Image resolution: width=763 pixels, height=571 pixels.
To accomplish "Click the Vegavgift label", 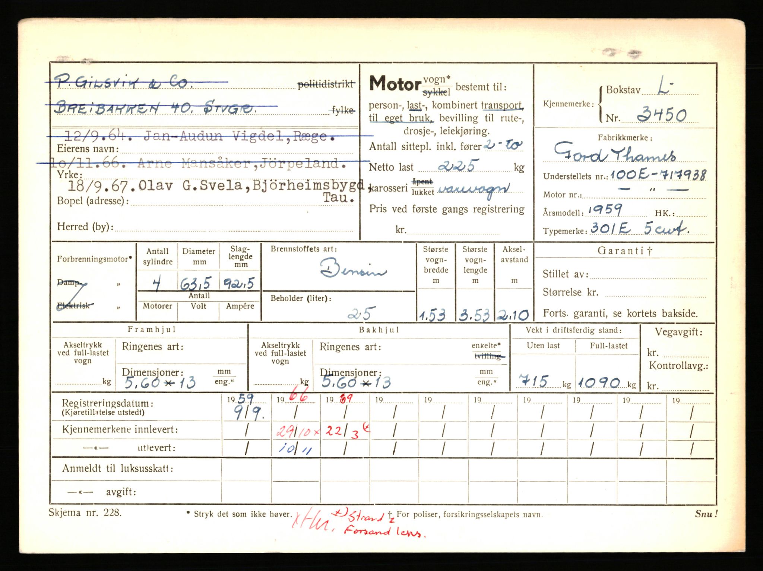I will [x=678, y=332].
